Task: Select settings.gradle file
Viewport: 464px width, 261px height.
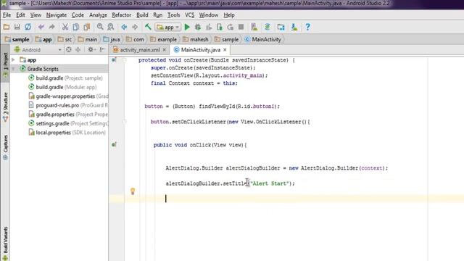Action: [x=68, y=123]
